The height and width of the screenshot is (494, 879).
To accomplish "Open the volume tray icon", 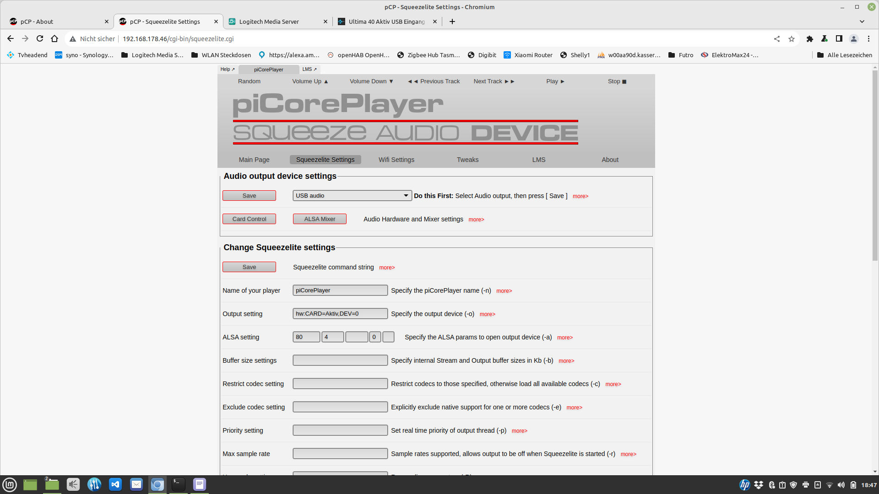I will [841, 485].
